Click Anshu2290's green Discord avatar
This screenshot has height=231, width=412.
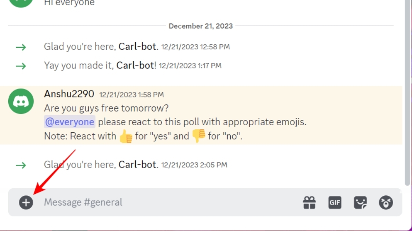(21, 101)
